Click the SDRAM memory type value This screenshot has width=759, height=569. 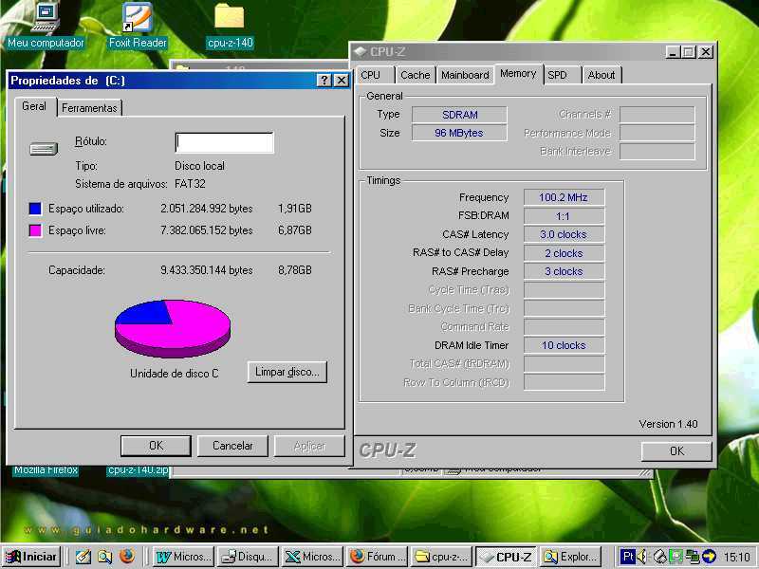tap(459, 115)
